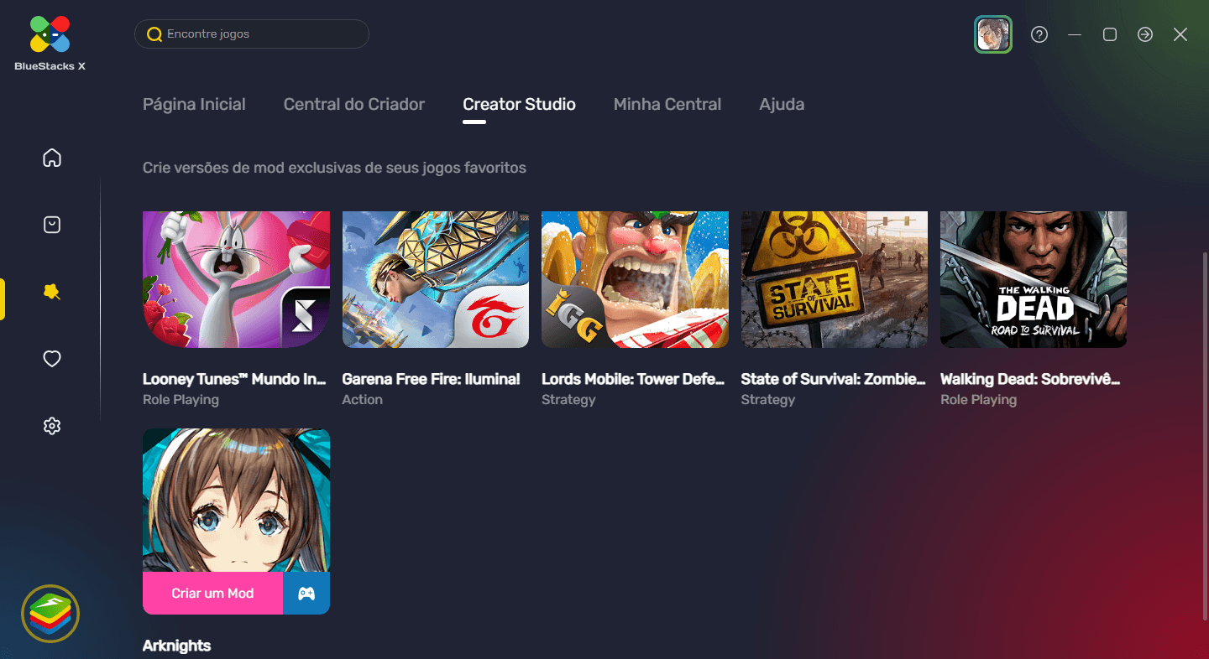This screenshot has height=659, width=1209.
Task: Click the Looney Tunes Mundo title text
Action: [x=234, y=379]
